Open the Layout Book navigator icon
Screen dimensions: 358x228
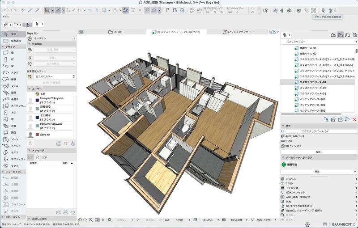(x=348, y=35)
